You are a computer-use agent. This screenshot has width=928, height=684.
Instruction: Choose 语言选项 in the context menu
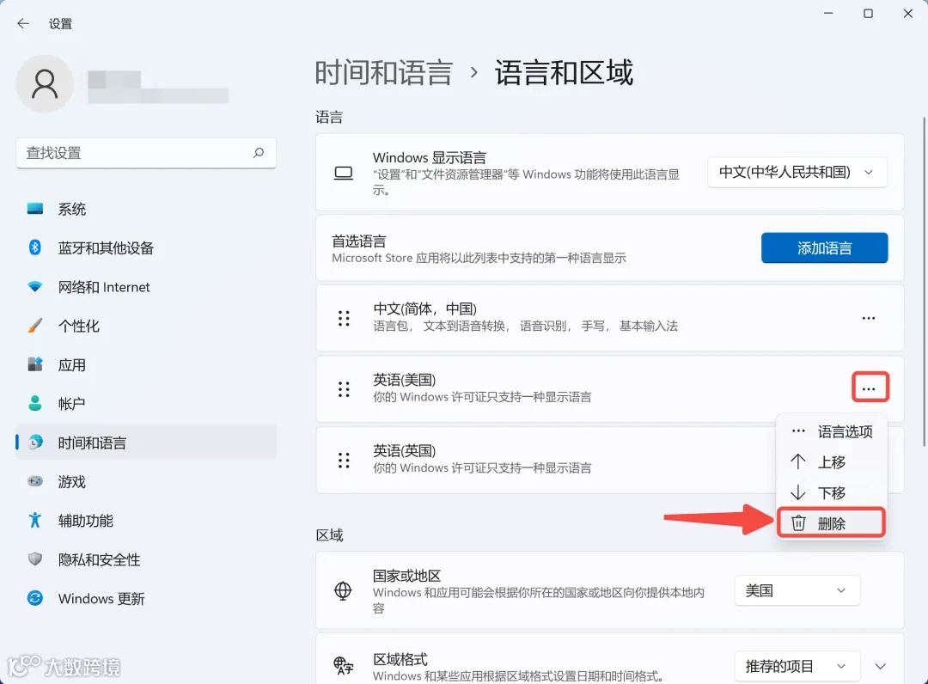click(x=832, y=431)
